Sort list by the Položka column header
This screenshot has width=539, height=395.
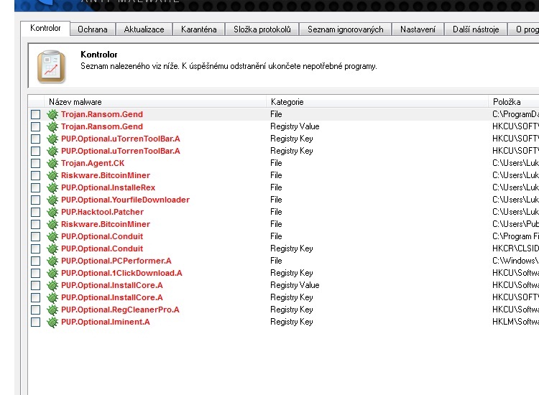coord(506,102)
